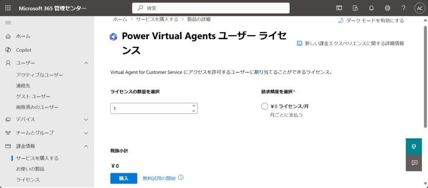Click ライセンスの数量を選択 label

135,92
